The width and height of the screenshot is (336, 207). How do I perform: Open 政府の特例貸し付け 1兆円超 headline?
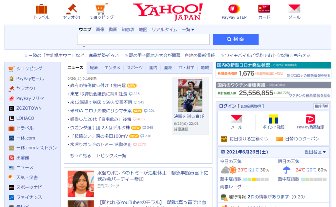pyautogui.click(x=98, y=85)
